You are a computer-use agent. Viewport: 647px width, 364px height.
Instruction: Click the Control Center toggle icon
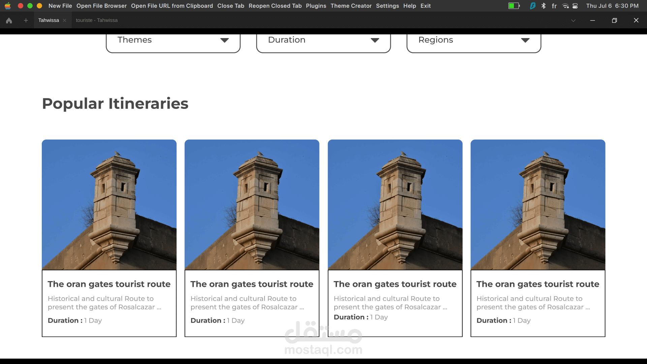tap(575, 6)
